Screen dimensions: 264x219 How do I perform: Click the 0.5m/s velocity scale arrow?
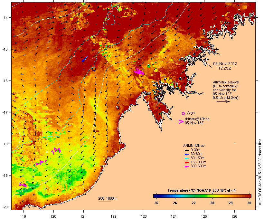pyautogui.click(x=223, y=101)
